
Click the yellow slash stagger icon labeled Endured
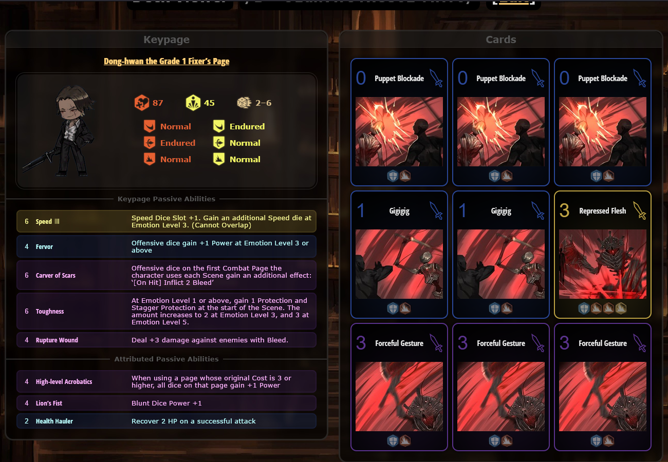(219, 126)
